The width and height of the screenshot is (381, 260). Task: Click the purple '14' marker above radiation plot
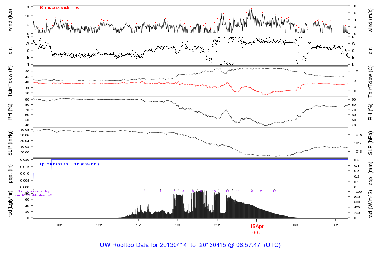click(238, 191)
